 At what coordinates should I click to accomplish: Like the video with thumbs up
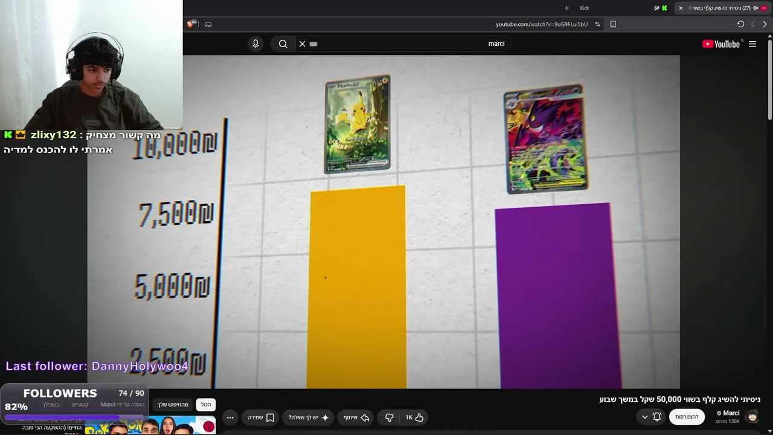[x=414, y=417]
